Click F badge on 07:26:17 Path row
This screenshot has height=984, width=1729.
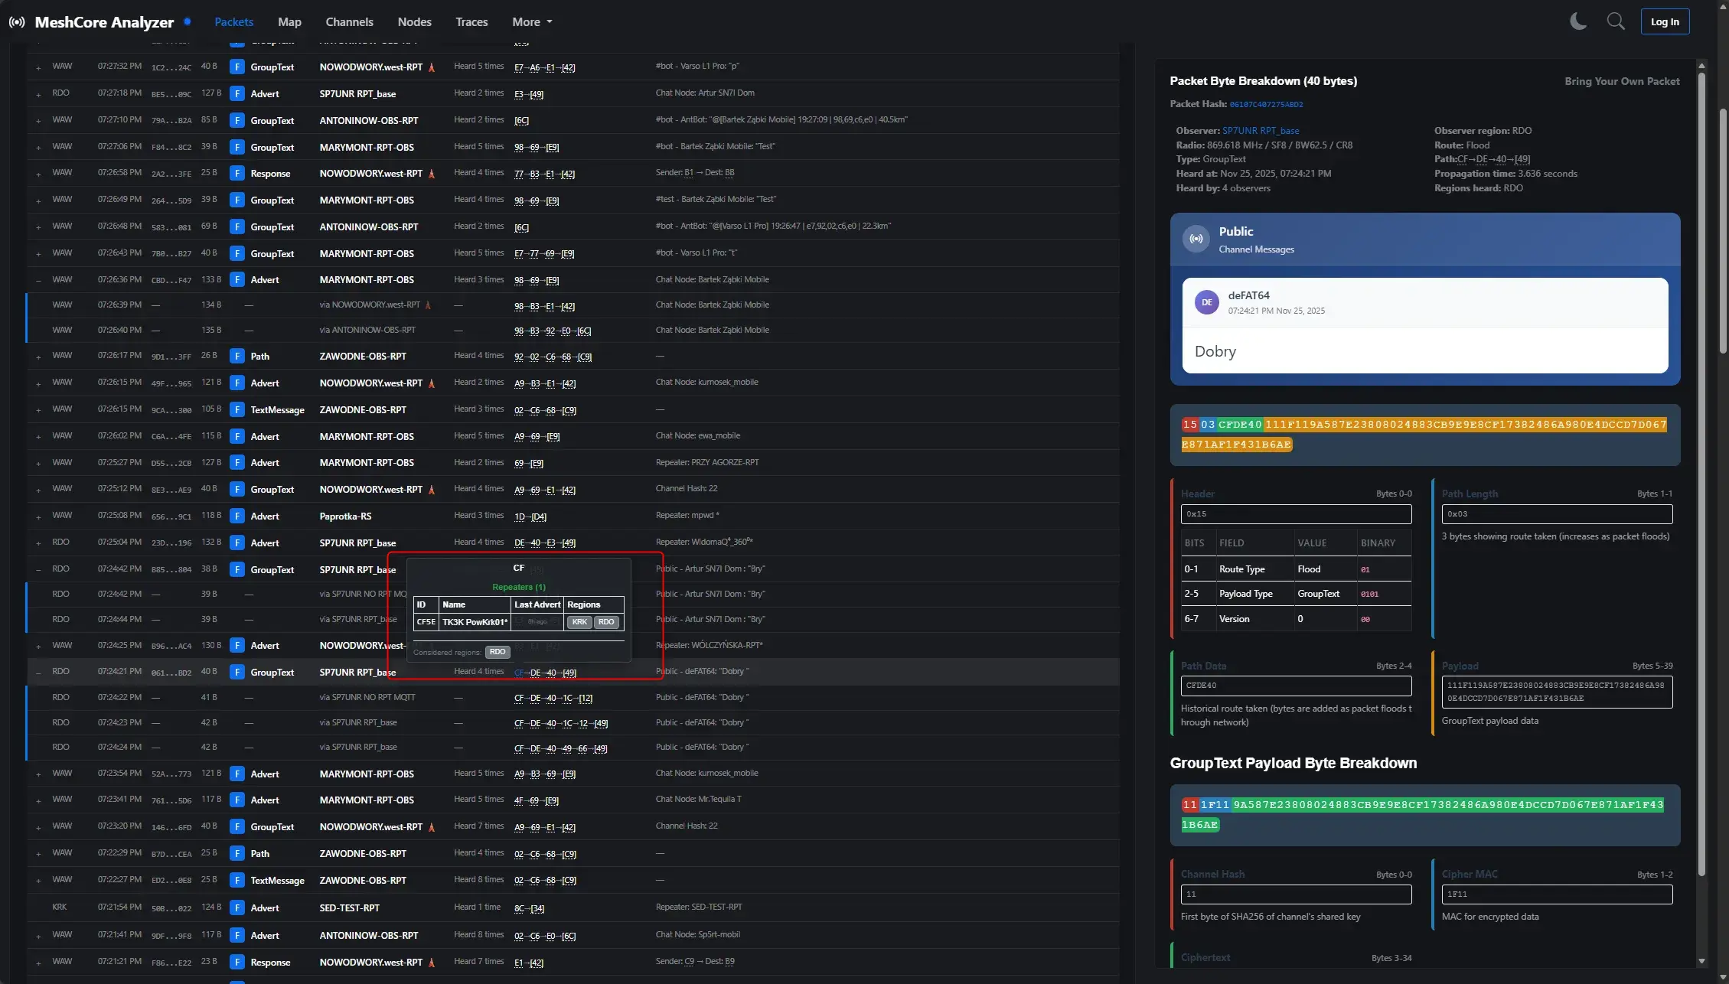[237, 357]
